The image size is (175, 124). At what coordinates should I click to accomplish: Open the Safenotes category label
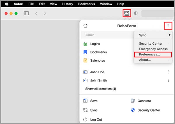(x=97, y=61)
